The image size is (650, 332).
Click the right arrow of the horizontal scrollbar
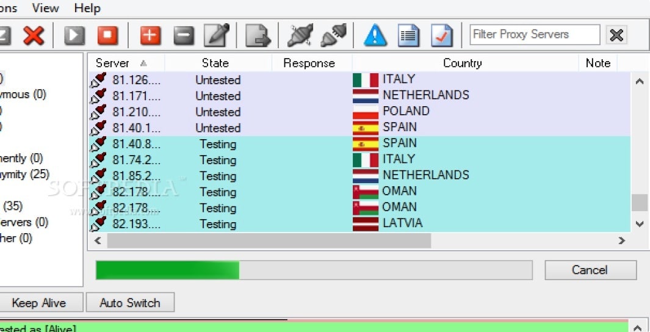621,240
